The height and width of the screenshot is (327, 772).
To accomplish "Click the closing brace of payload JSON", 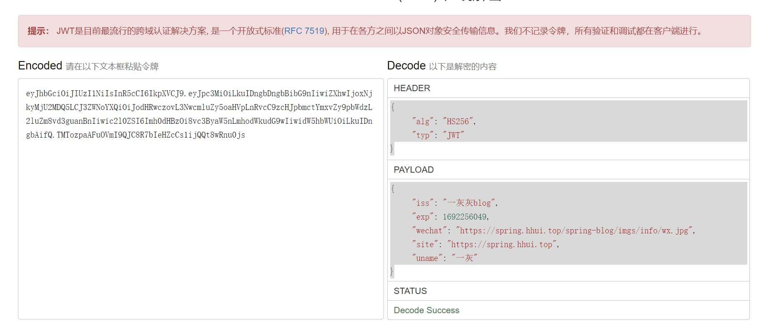I will [x=392, y=271].
